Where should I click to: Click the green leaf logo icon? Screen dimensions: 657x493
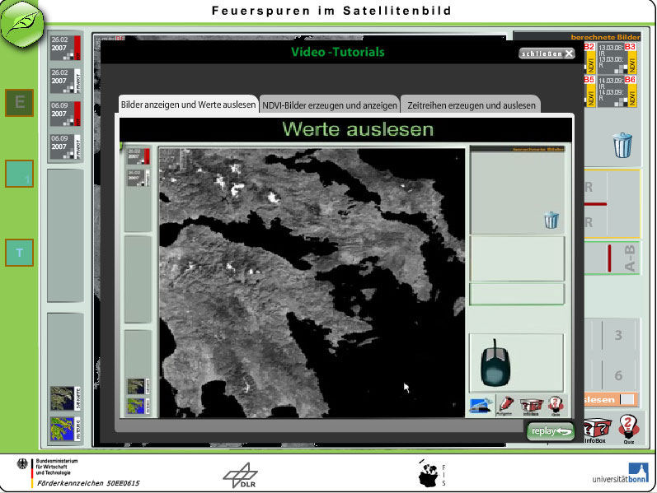pos(21,22)
